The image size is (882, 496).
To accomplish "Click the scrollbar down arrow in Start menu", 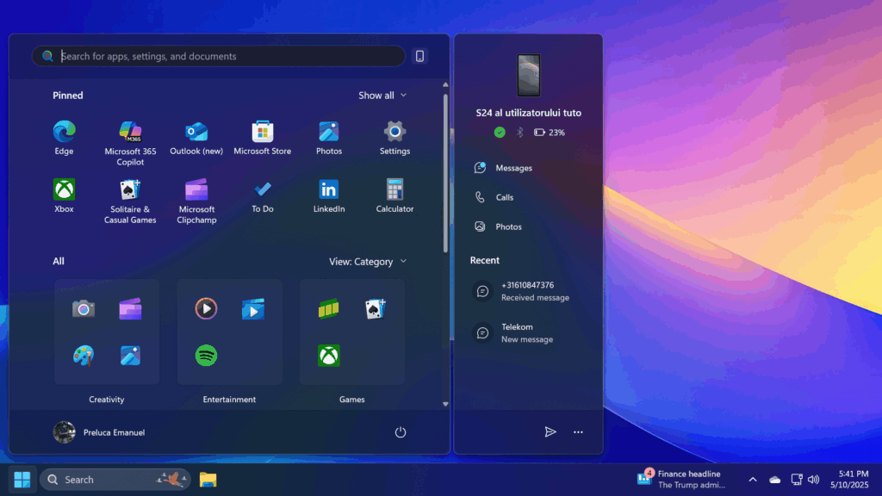I will coord(445,404).
